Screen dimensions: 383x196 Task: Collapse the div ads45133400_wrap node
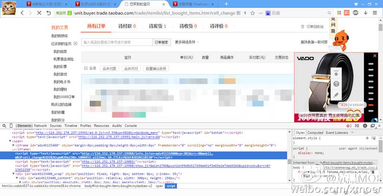tap(14, 174)
